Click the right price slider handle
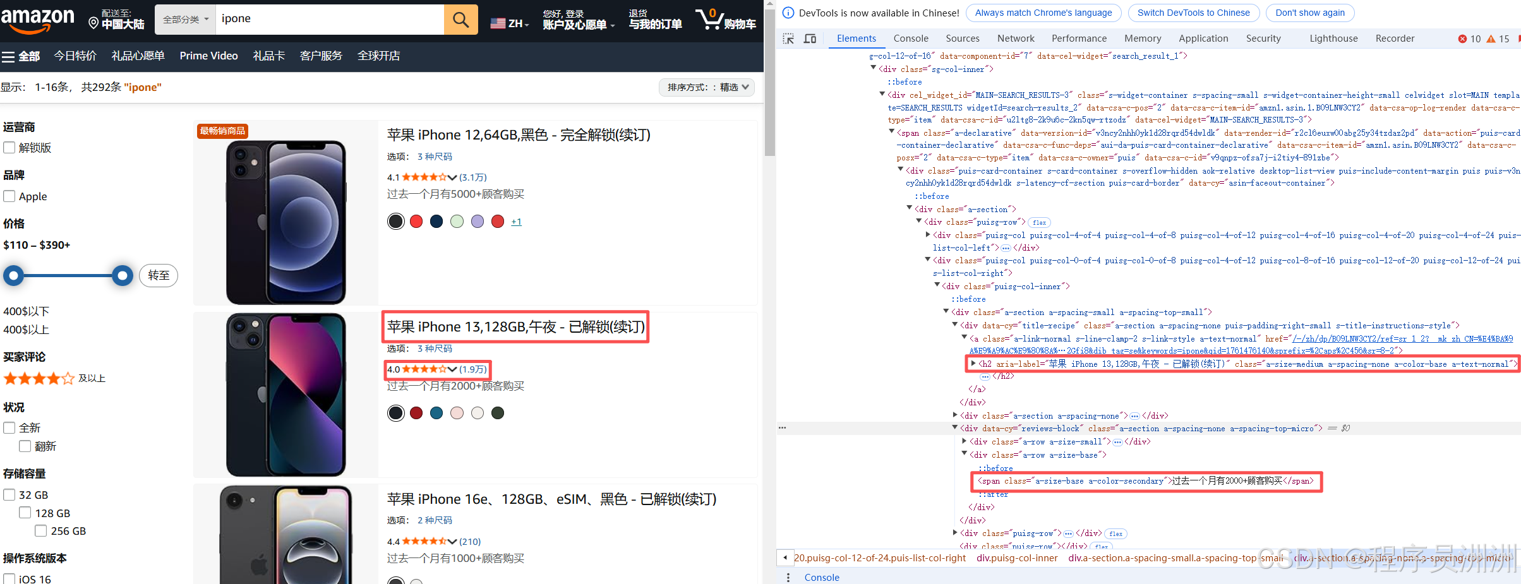The width and height of the screenshot is (1521, 584). pos(122,275)
